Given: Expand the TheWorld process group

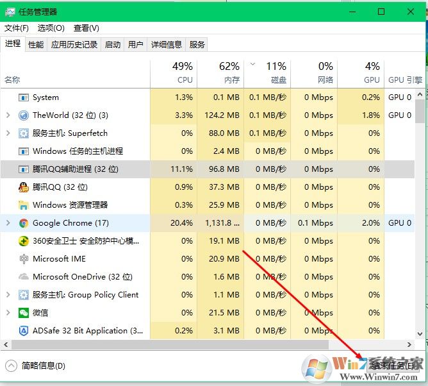Looking at the screenshot, I should click(x=8, y=115).
